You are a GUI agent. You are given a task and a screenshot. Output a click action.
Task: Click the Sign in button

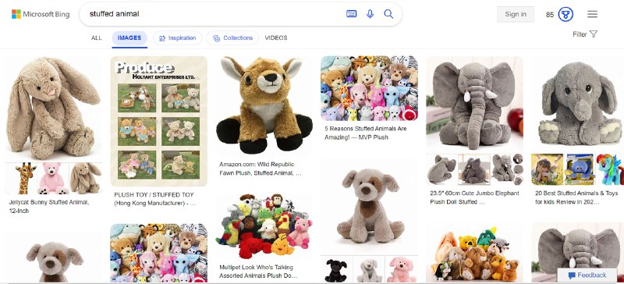(x=516, y=14)
